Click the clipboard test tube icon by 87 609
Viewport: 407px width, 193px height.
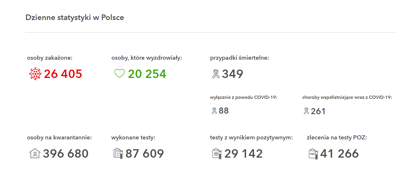[118, 153]
